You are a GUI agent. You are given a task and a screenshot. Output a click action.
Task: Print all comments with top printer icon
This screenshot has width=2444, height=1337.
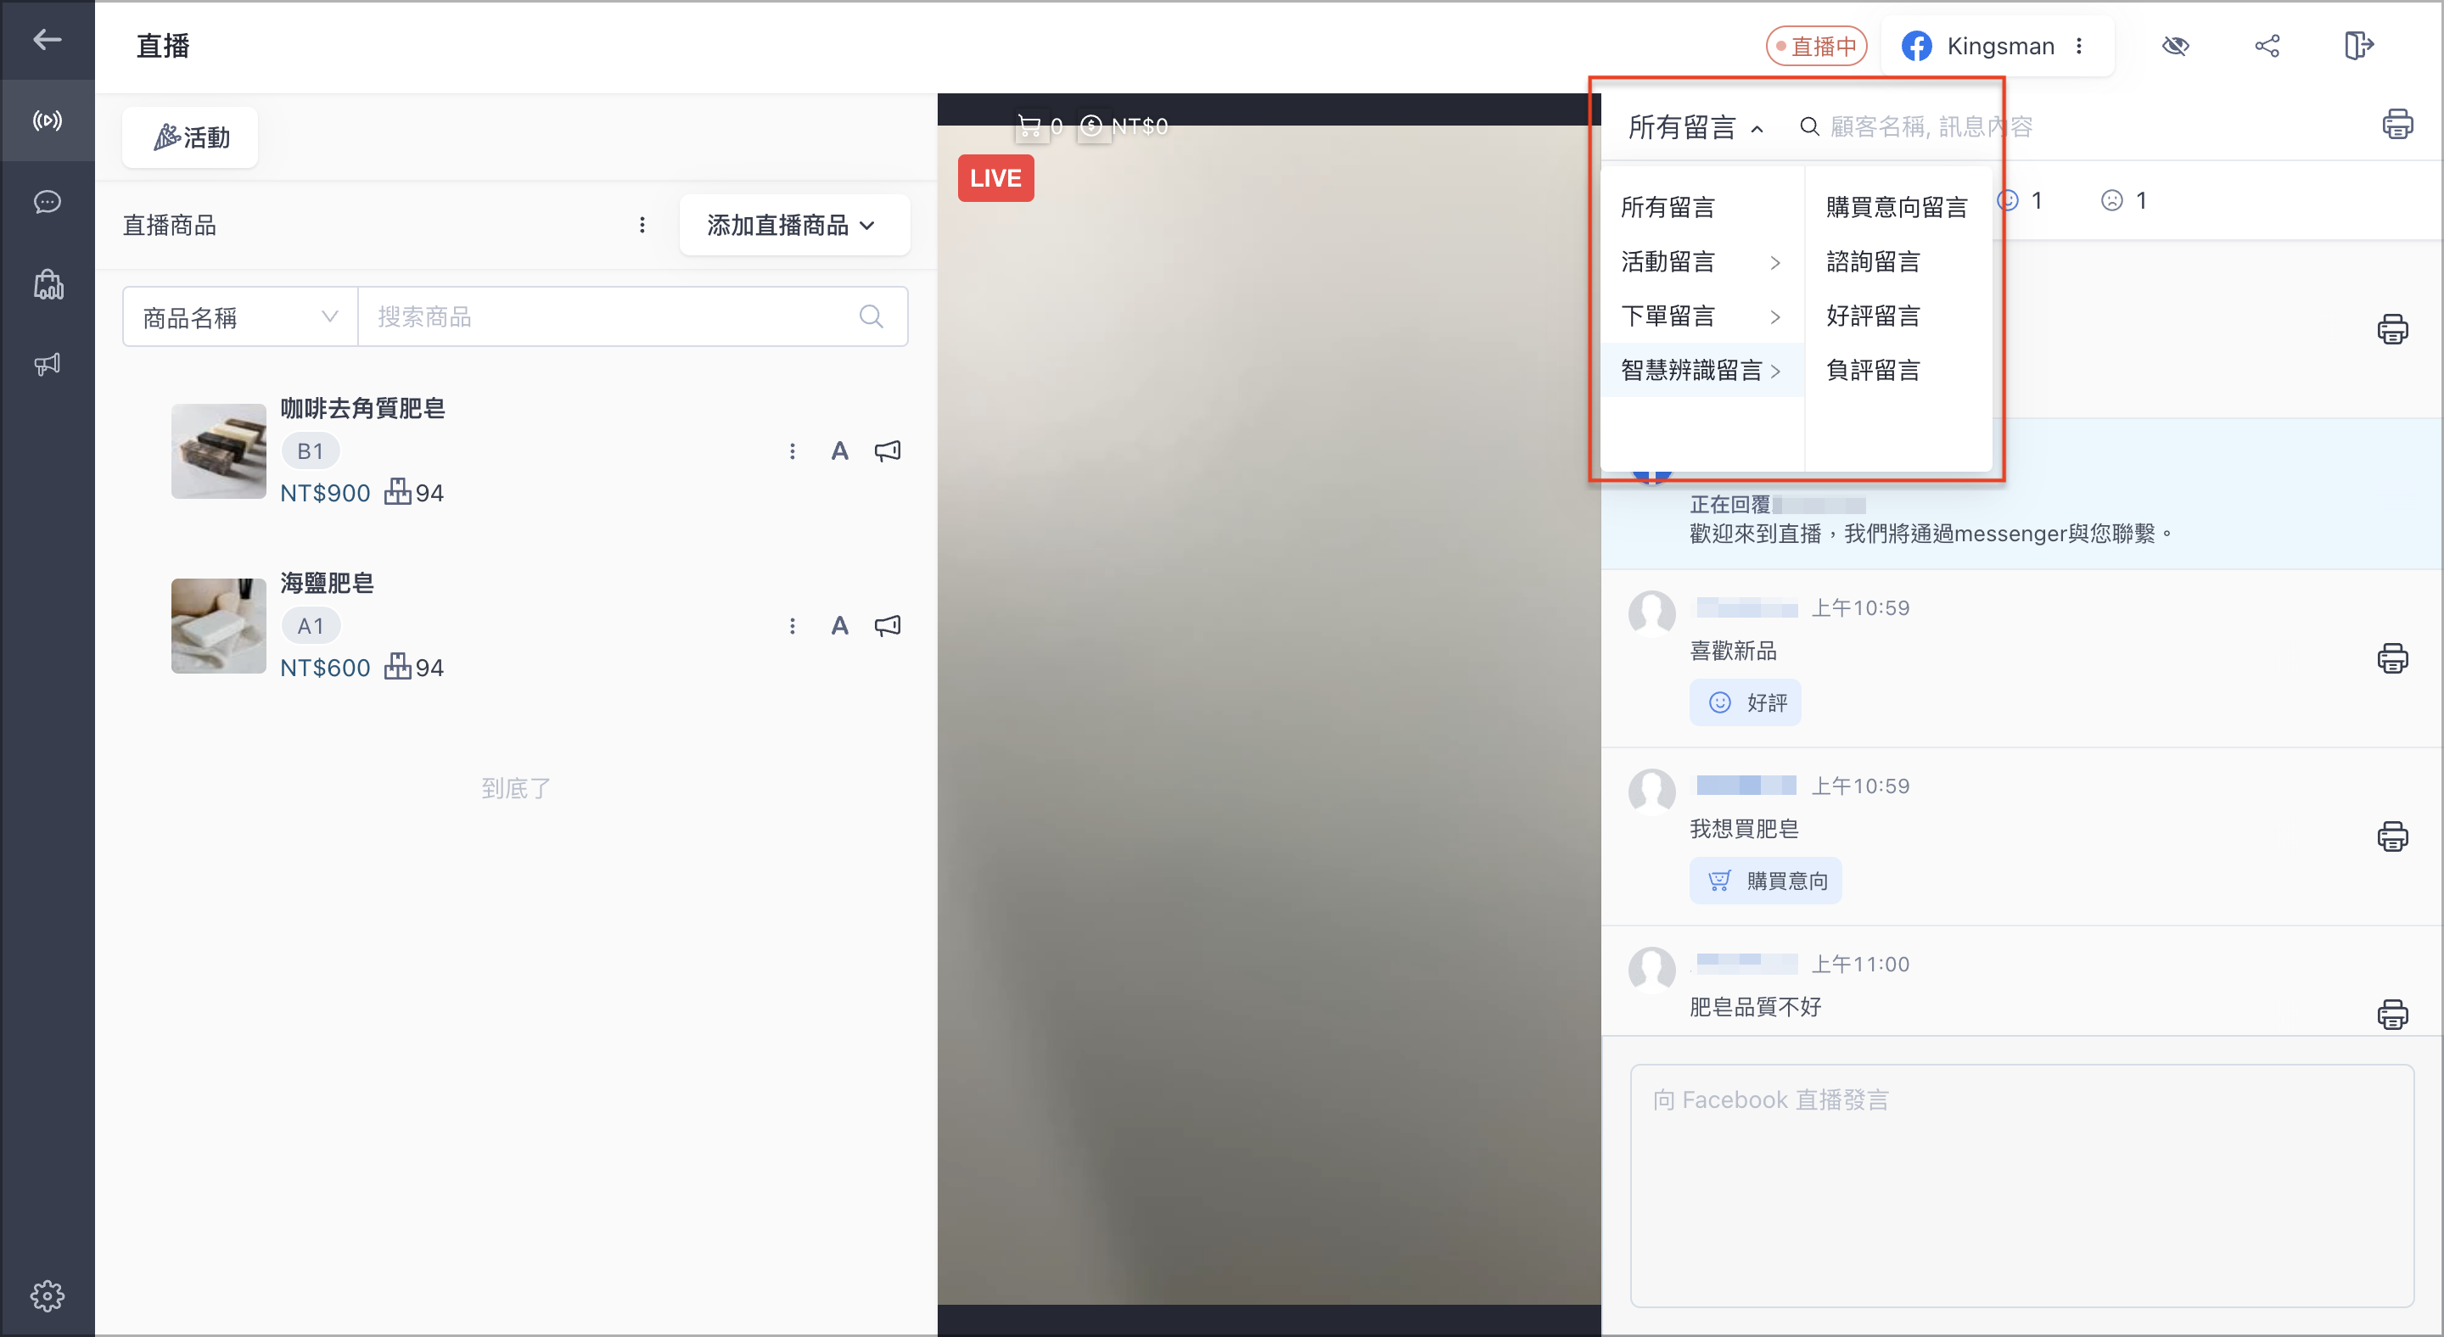(x=2396, y=124)
